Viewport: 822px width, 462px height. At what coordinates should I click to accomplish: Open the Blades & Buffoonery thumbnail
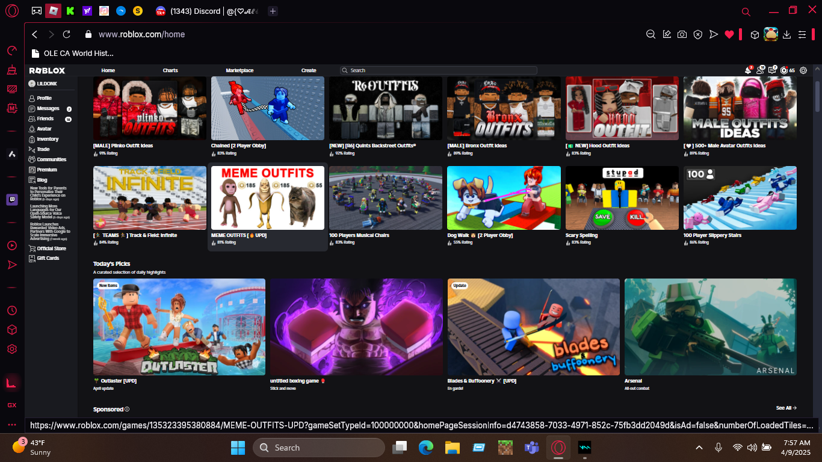pos(534,327)
